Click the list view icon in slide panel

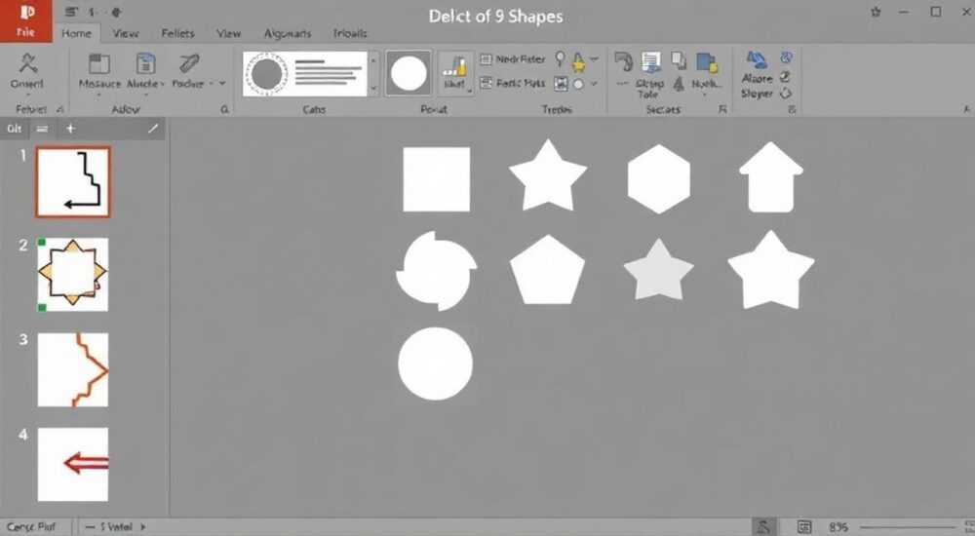42,129
